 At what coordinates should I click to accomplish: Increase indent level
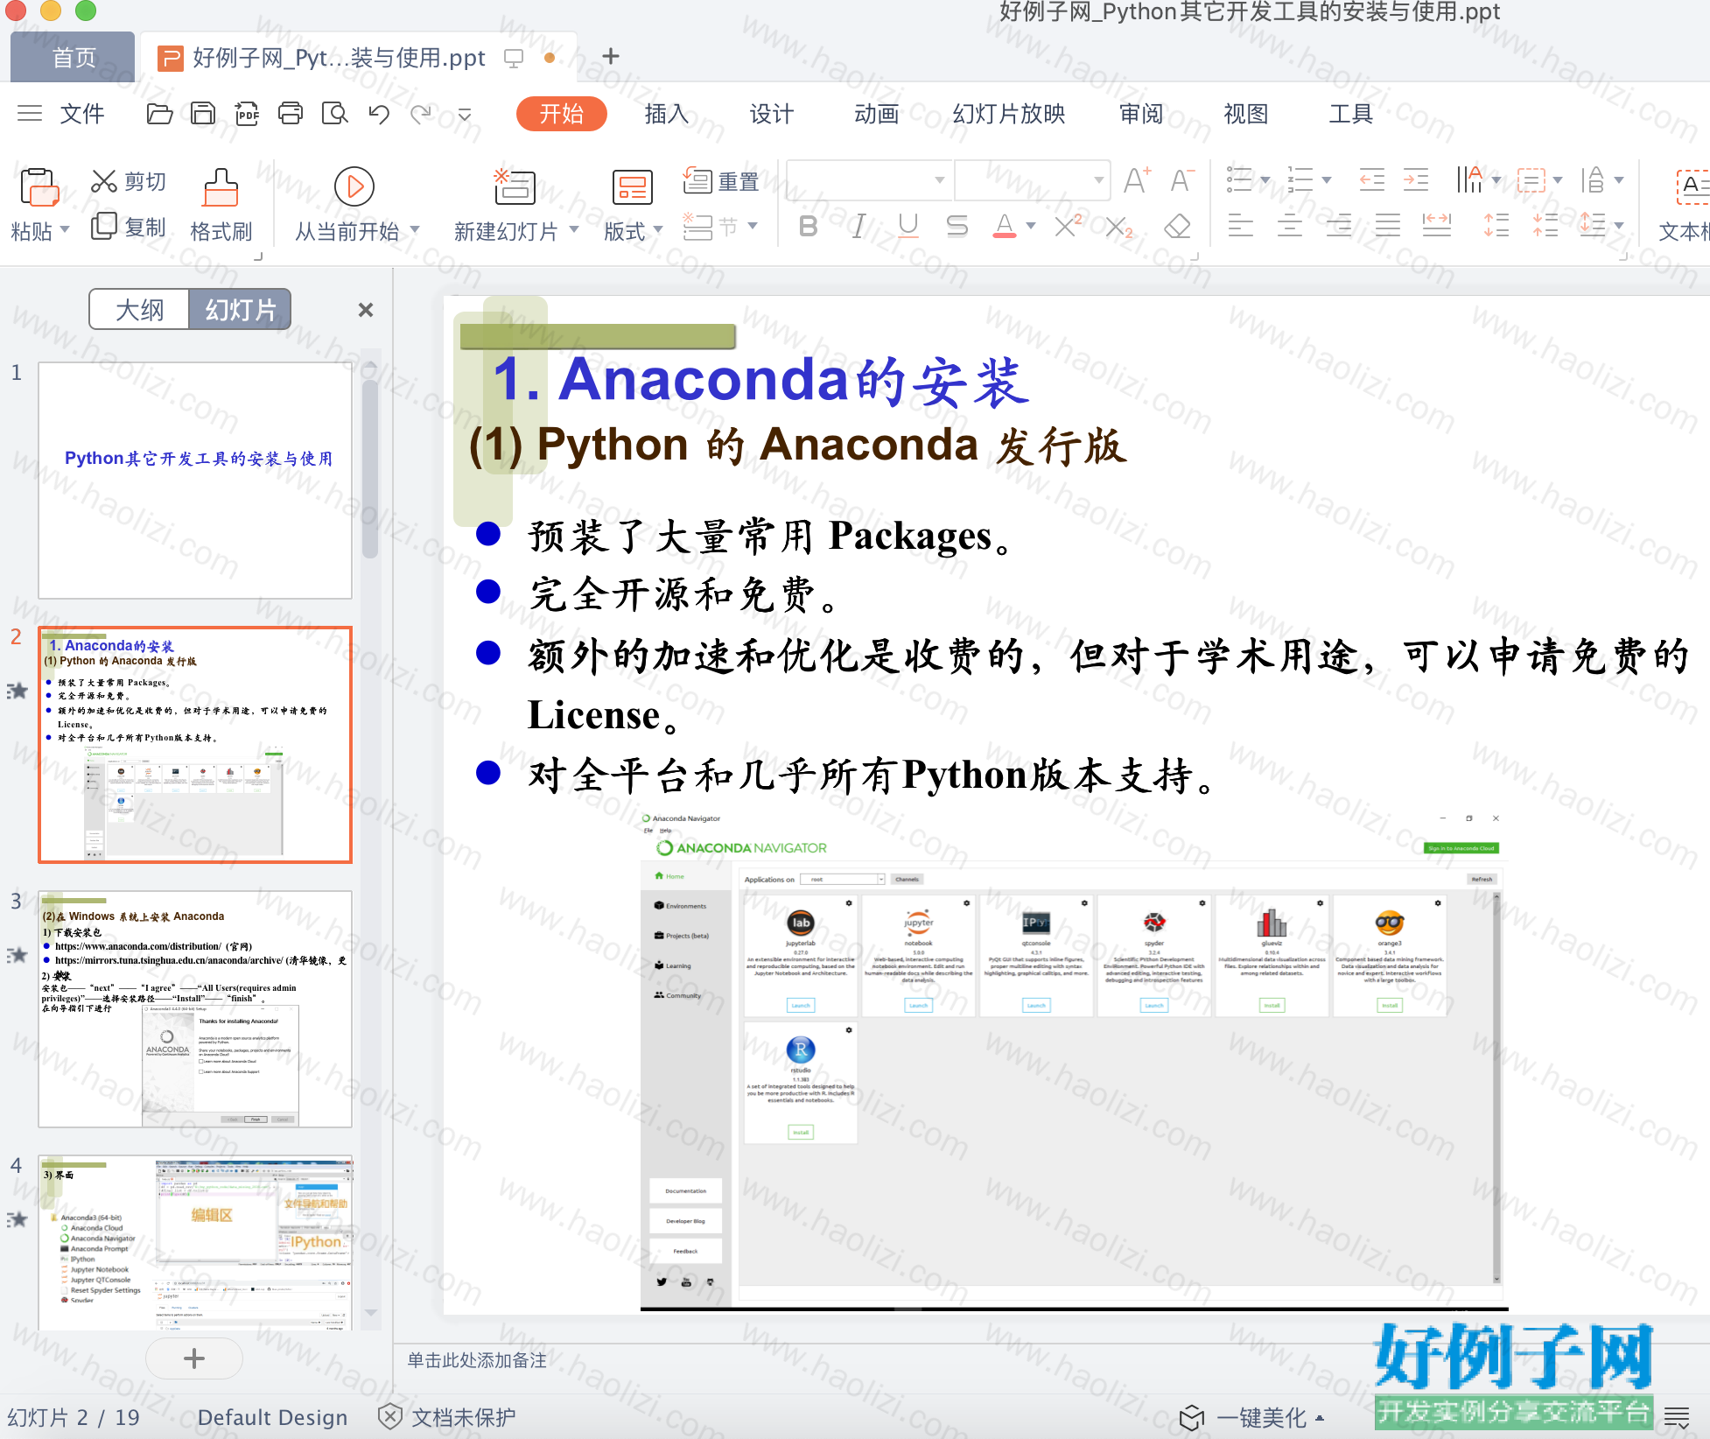pyautogui.click(x=1416, y=180)
